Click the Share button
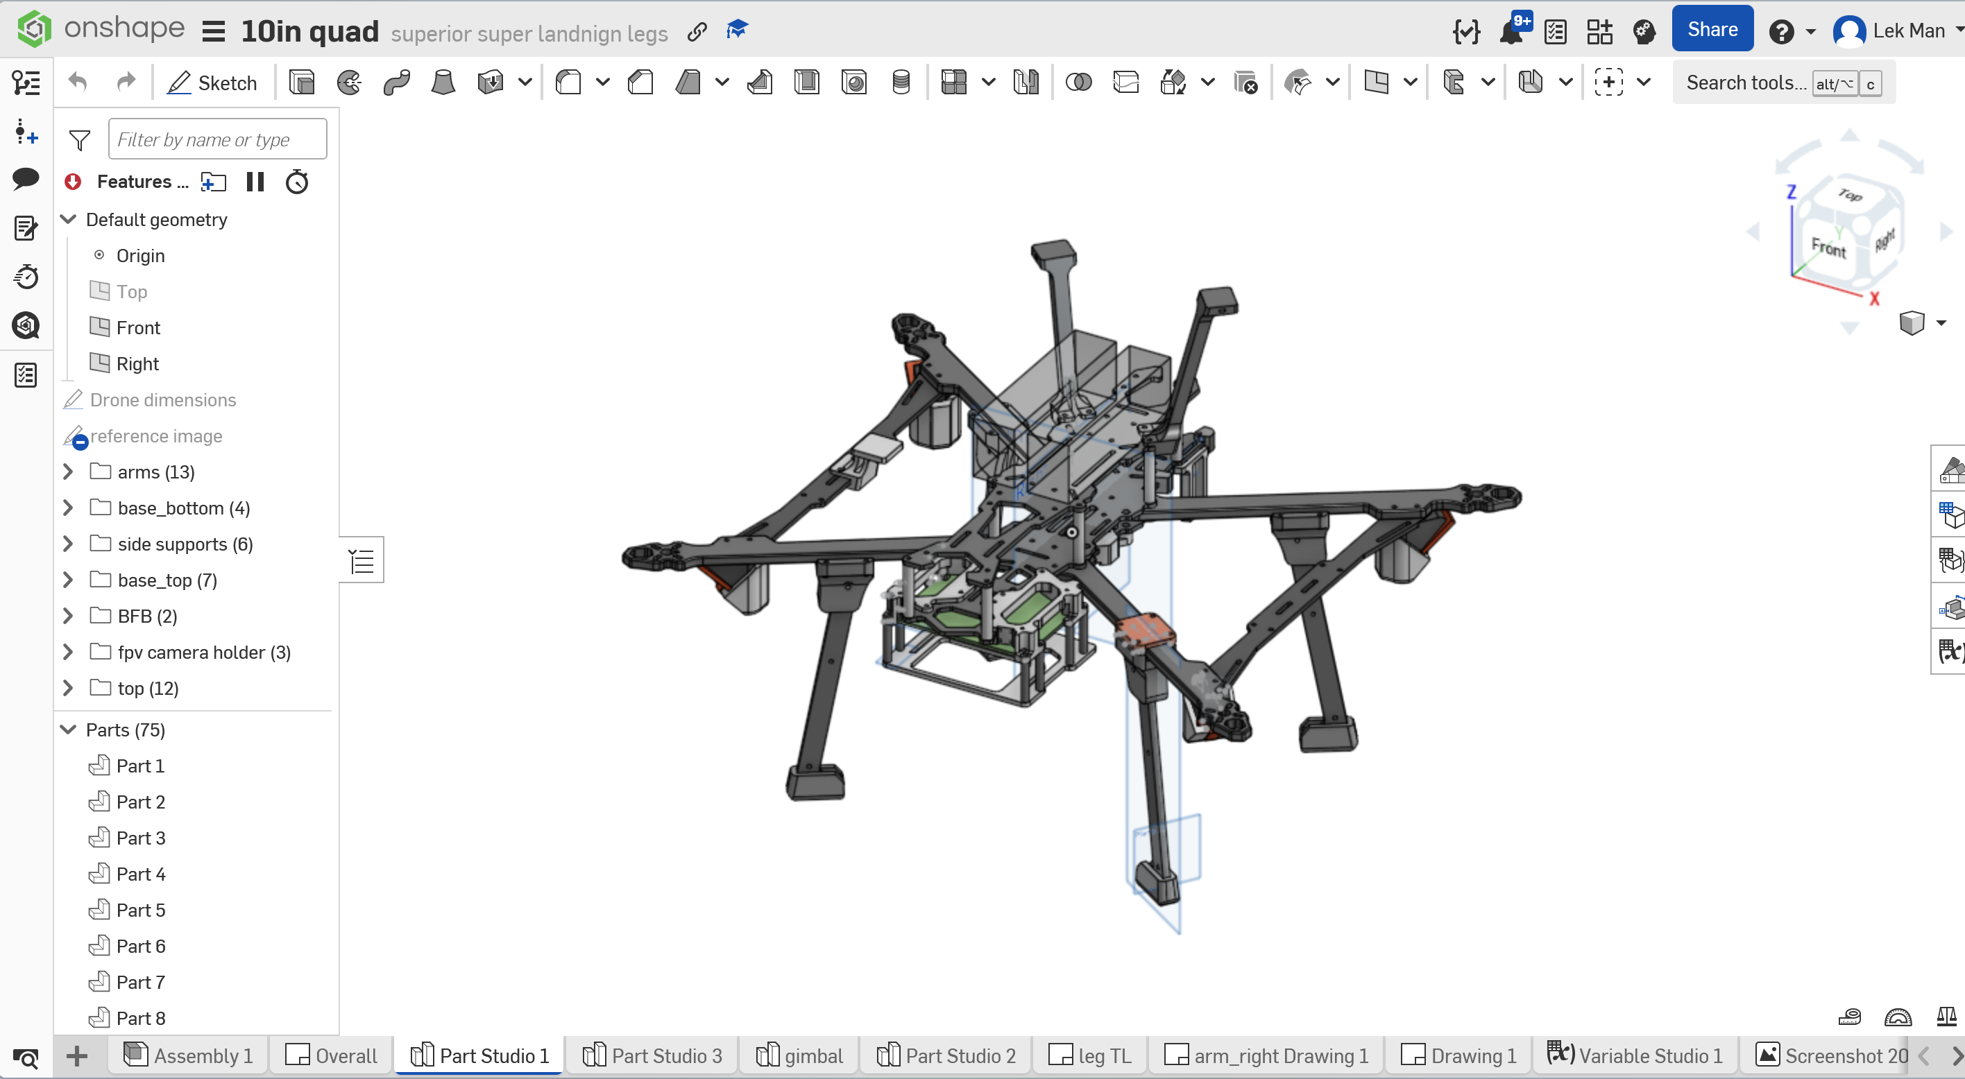Viewport: 1965px width, 1079px height. tap(1712, 30)
